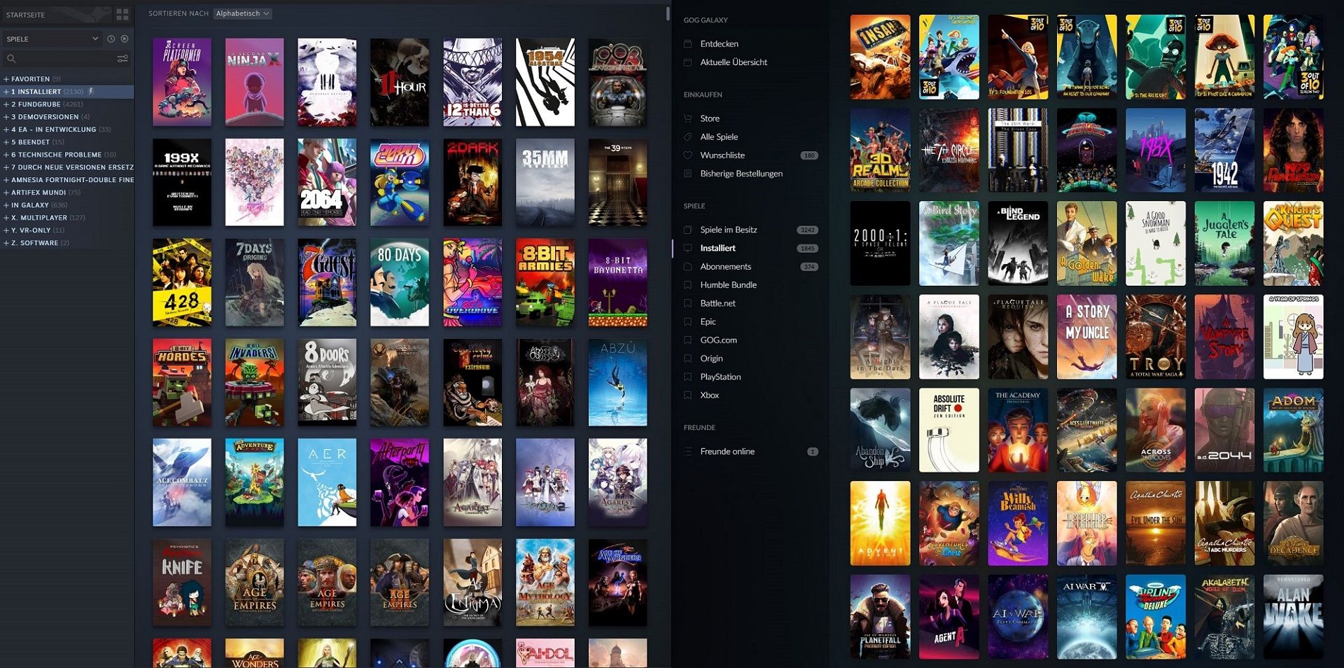Select 1 INSTALLIERT collection in Steam
This screenshot has width=1344, height=668.
(66, 92)
